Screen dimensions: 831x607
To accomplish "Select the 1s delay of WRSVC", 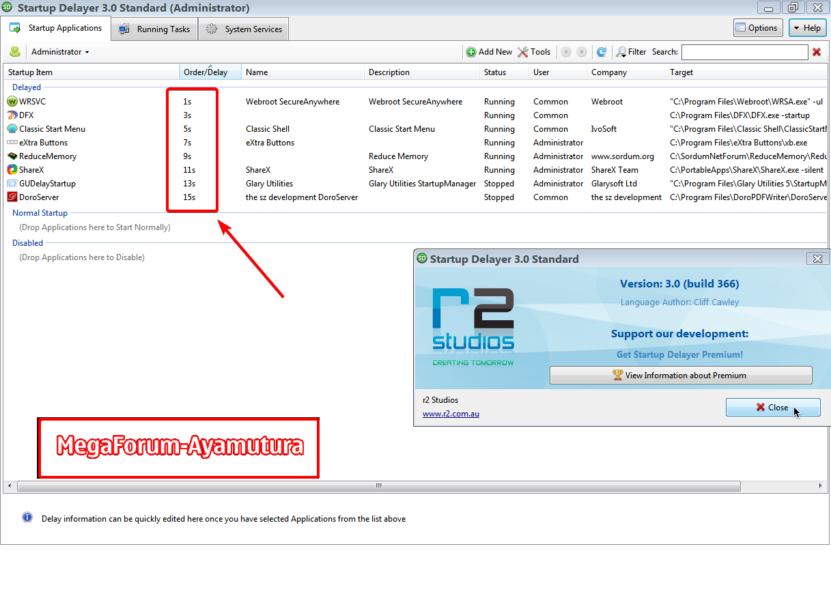I will pyautogui.click(x=187, y=102).
